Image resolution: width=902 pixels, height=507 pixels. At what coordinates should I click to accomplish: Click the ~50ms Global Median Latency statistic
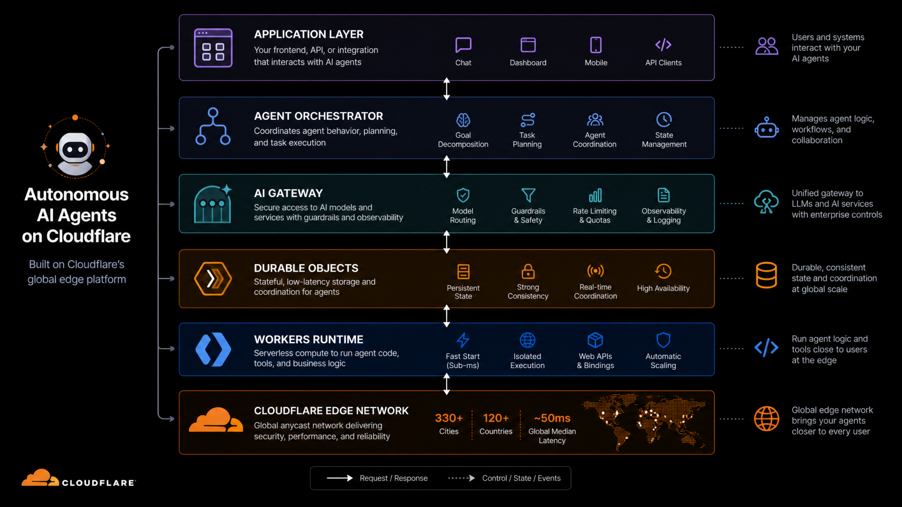(552, 428)
